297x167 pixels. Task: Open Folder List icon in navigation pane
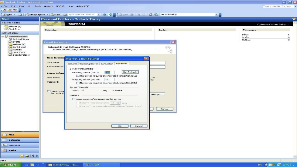click(x=27, y=156)
